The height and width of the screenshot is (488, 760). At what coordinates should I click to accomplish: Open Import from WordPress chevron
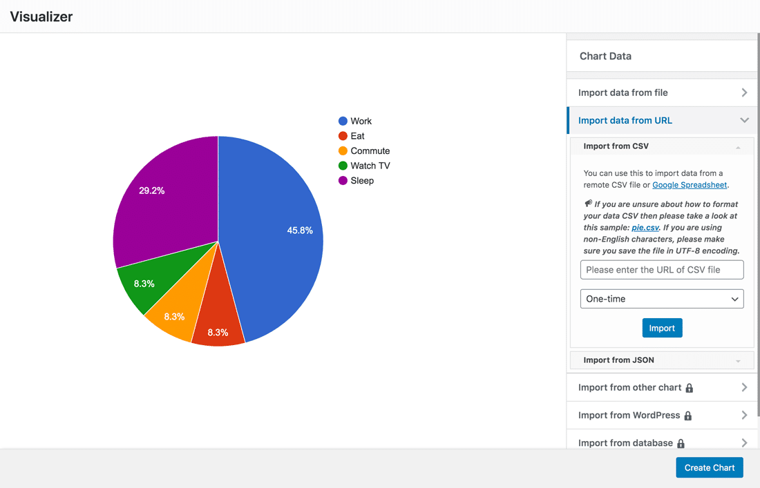745,415
